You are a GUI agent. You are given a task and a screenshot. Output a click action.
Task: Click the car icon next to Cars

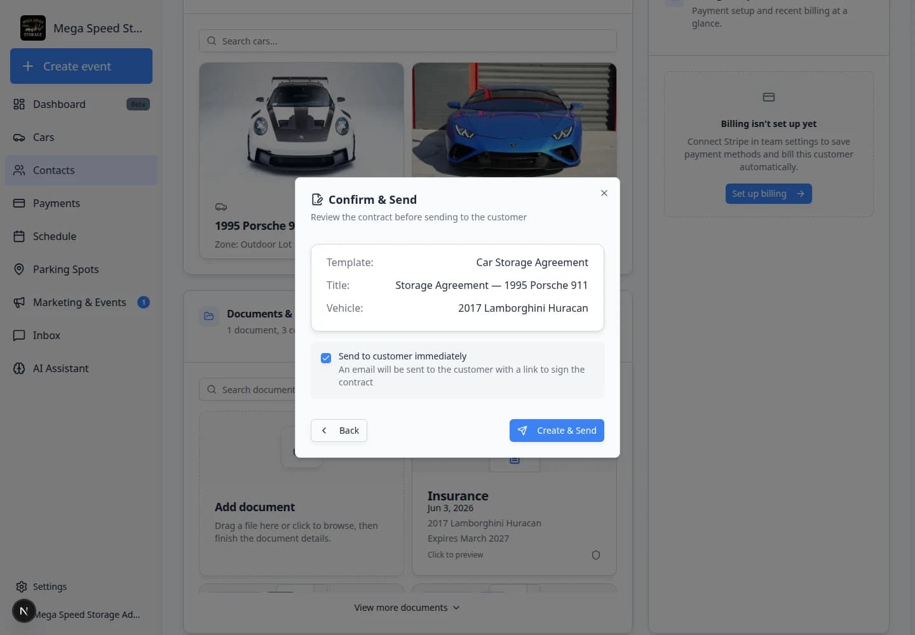point(19,137)
